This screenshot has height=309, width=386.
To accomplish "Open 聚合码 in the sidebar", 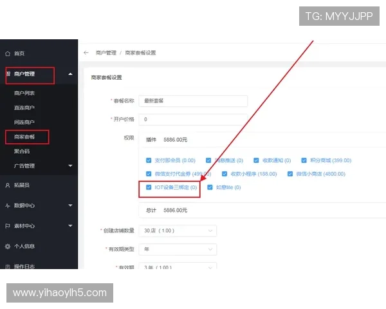I will tap(22, 151).
